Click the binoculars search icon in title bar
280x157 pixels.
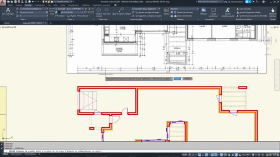pyautogui.click(x=226, y=2)
